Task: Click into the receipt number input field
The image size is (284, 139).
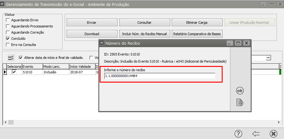Action: pos(160,76)
